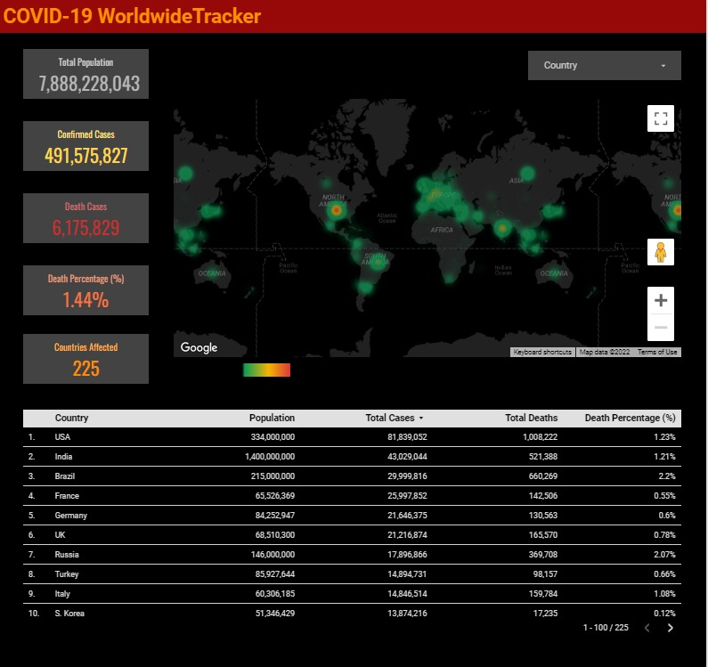
Task: Toggle fullscreen view of the map
Action: tap(660, 118)
